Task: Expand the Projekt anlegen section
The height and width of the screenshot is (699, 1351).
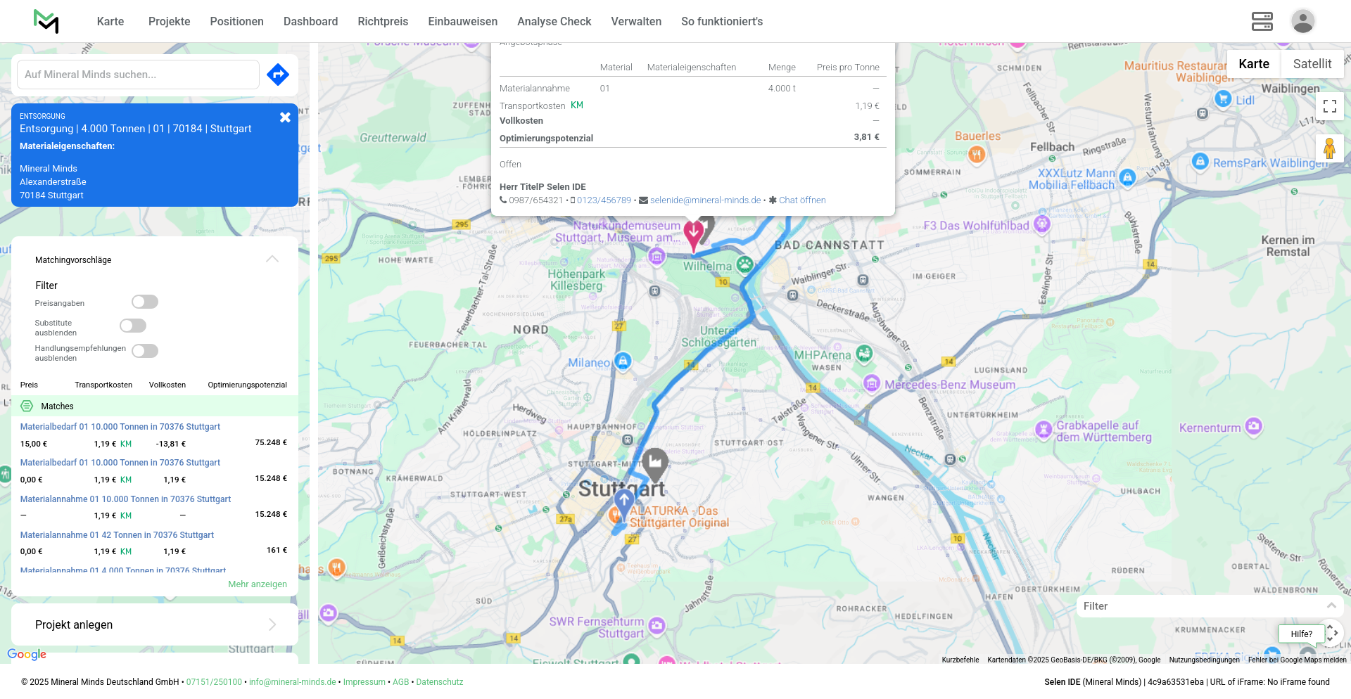Action: 272,624
